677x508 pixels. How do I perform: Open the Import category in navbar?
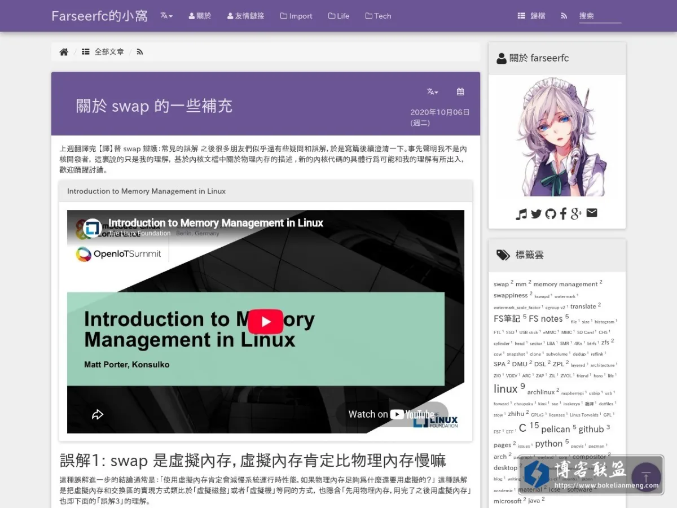click(296, 16)
